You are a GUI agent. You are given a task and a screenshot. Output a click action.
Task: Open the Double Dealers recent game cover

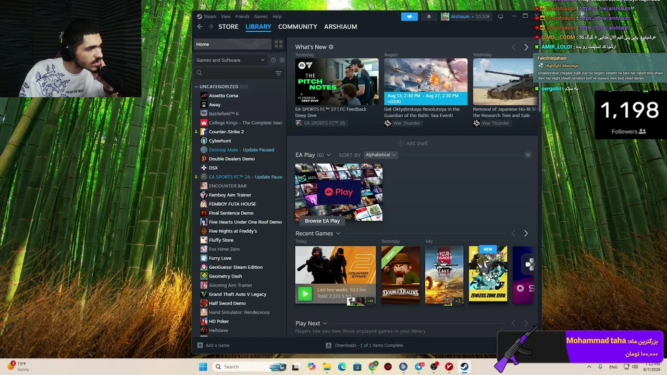point(400,274)
